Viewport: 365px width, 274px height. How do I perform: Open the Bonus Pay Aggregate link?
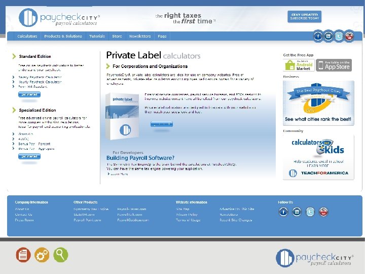pyautogui.click(x=36, y=148)
